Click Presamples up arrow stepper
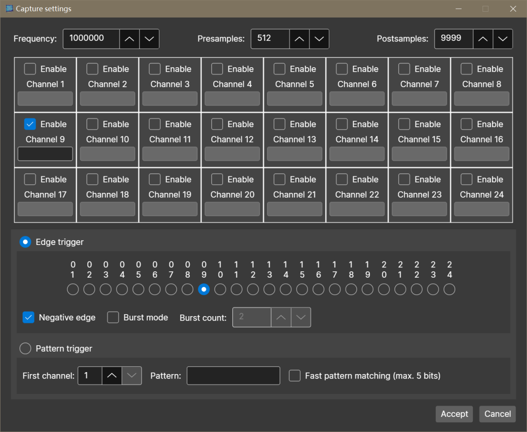527x432 pixels. coord(299,39)
